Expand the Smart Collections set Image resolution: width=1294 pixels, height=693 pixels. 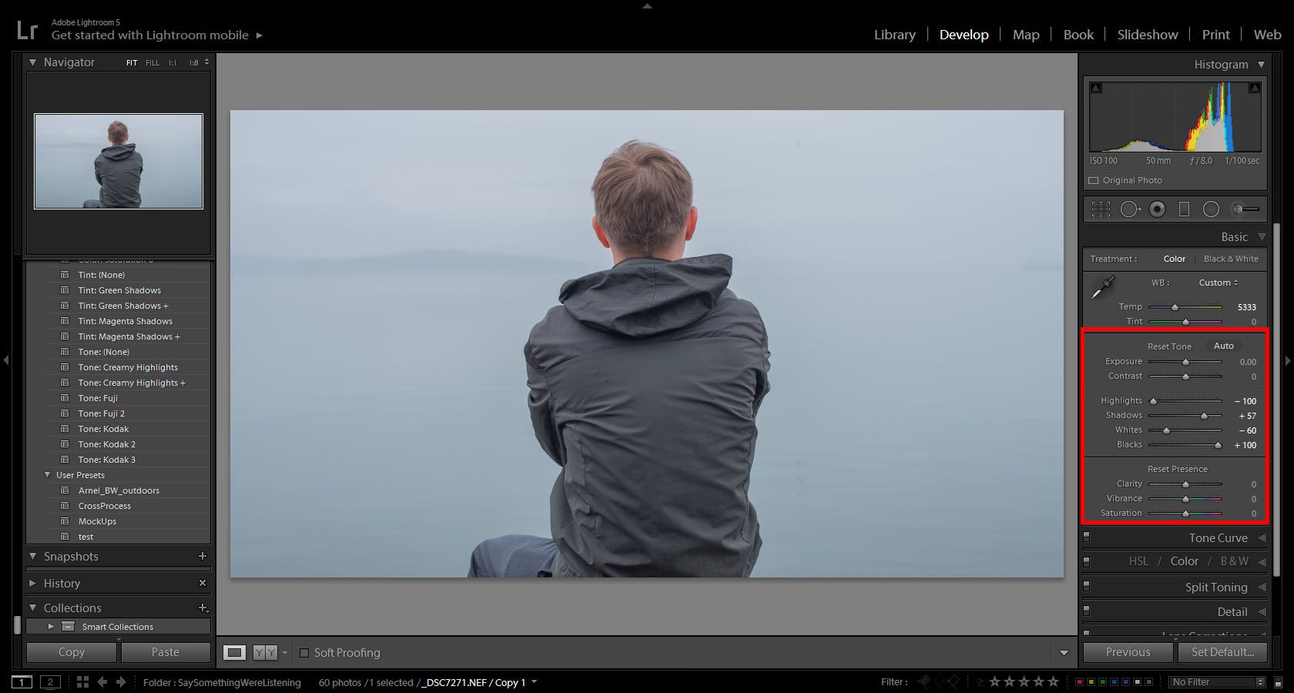pos(51,626)
